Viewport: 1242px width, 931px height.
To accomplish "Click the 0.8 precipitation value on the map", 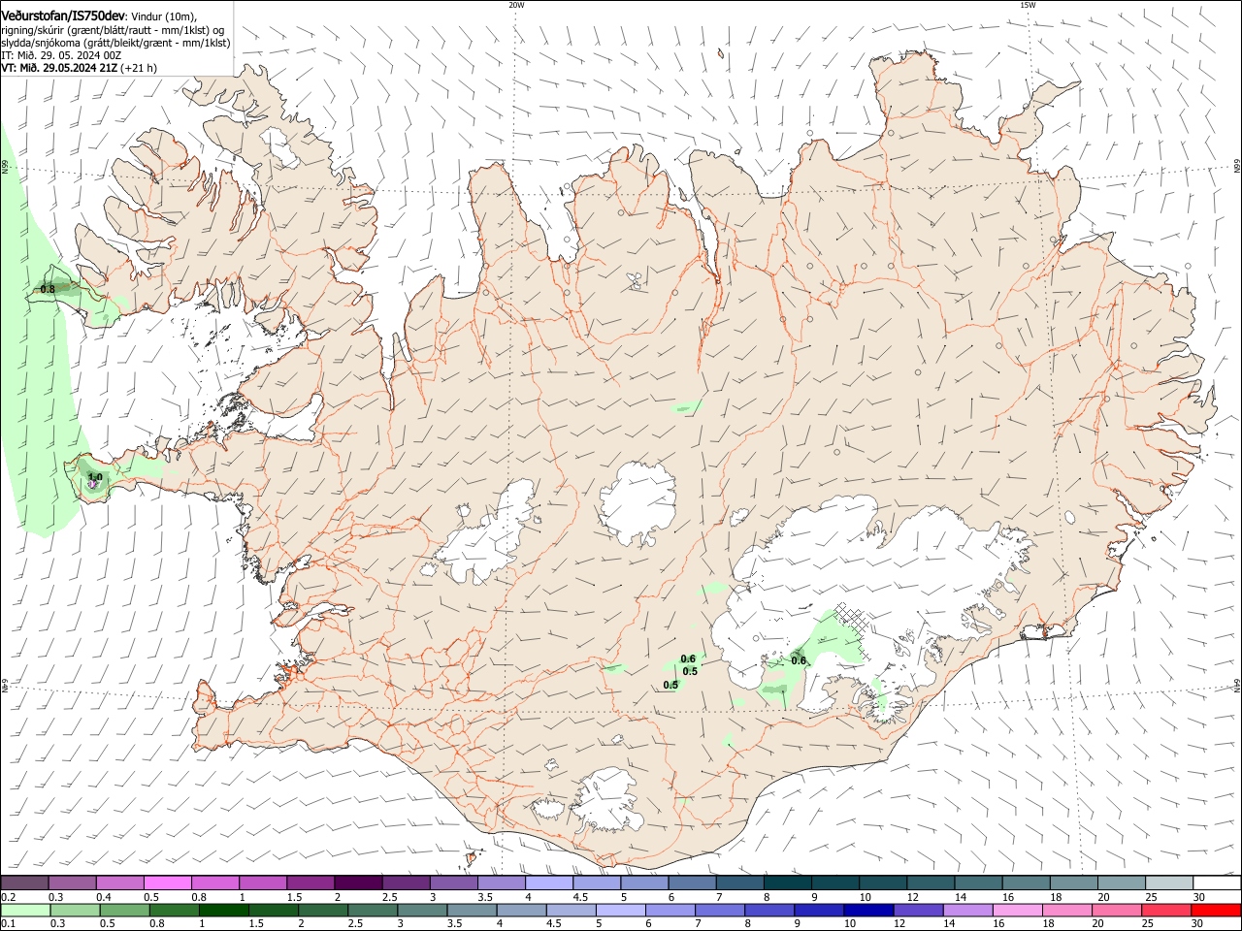I will (48, 289).
